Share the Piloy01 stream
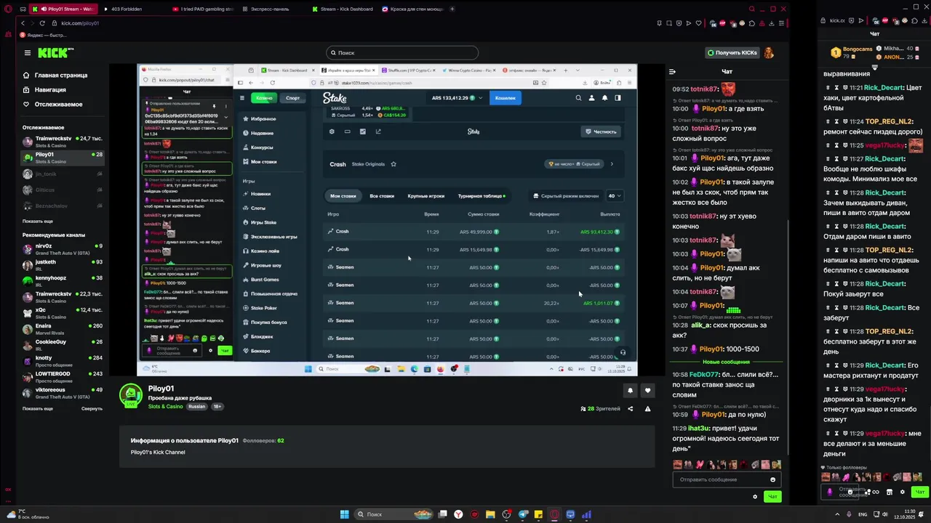 pyautogui.click(x=631, y=409)
